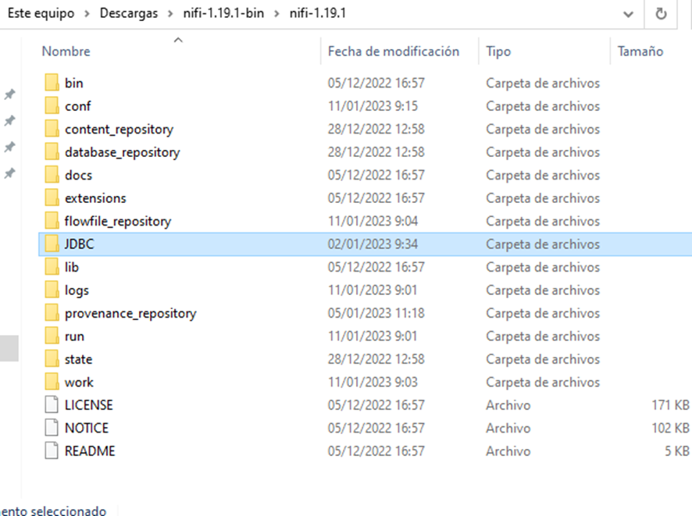Go to Descargas in the address bar
This screenshot has width=692, height=516.
[x=128, y=13]
